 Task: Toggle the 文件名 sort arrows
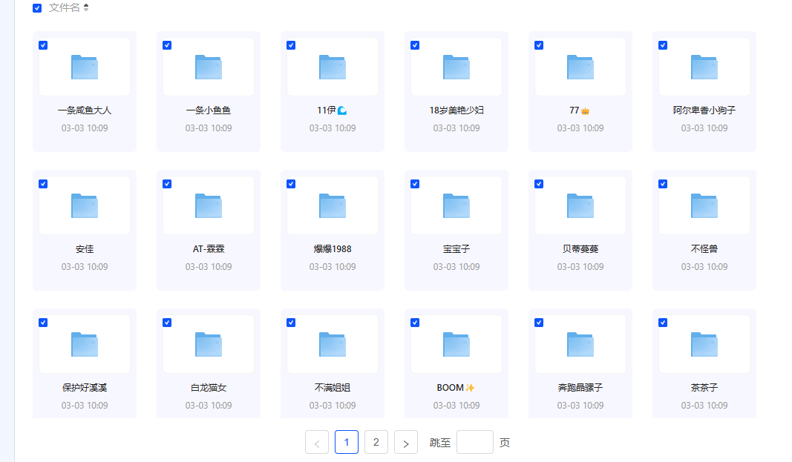(x=86, y=7)
